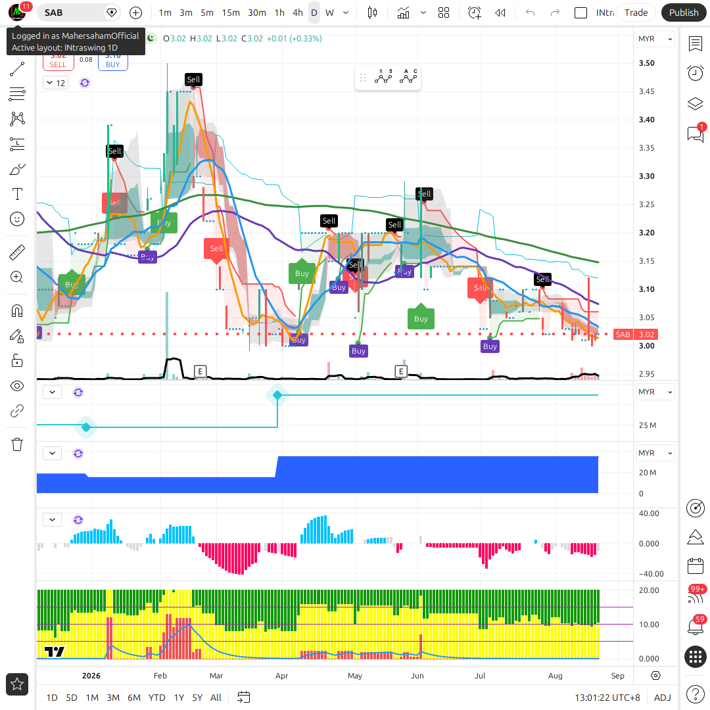This screenshot has height=710, width=710.
Task: Open the indicators dialog
Action: (403, 12)
